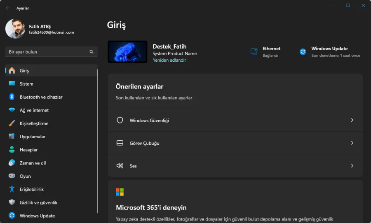This screenshot has width=371, height=223.
Task: Maximize the Ayarlar window
Action: (x=348, y=5)
